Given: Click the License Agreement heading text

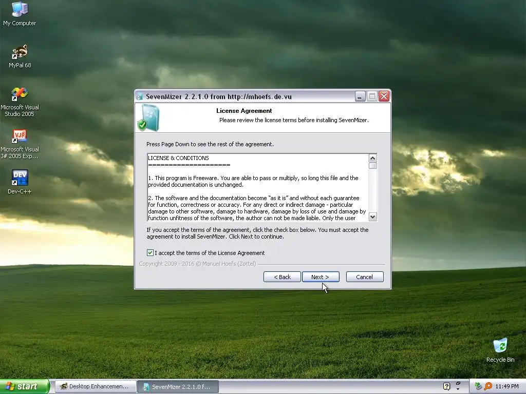Looking at the screenshot, I should (244, 111).
